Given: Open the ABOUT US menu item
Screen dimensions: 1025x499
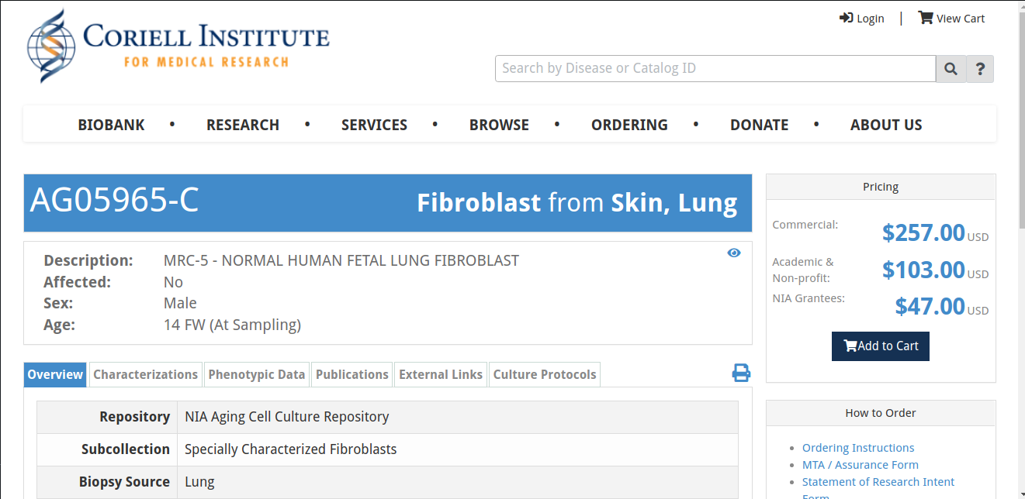Looking at the screenshot, I should pos(886,125).
